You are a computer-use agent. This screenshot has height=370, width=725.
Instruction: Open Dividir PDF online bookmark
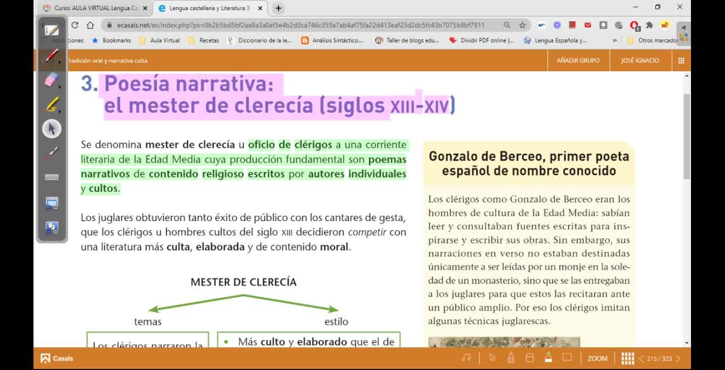pyautogui.click(x=482, y=40)
